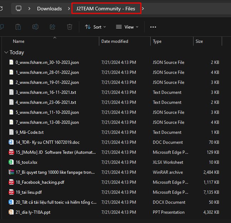231x223 pixels.
Task: Open the View dropdown menu
Action: [127, 27]
